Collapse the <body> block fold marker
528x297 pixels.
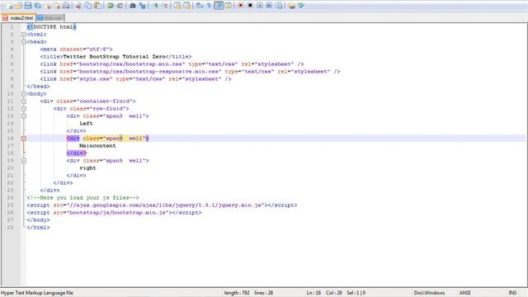(x=24, y=93)
